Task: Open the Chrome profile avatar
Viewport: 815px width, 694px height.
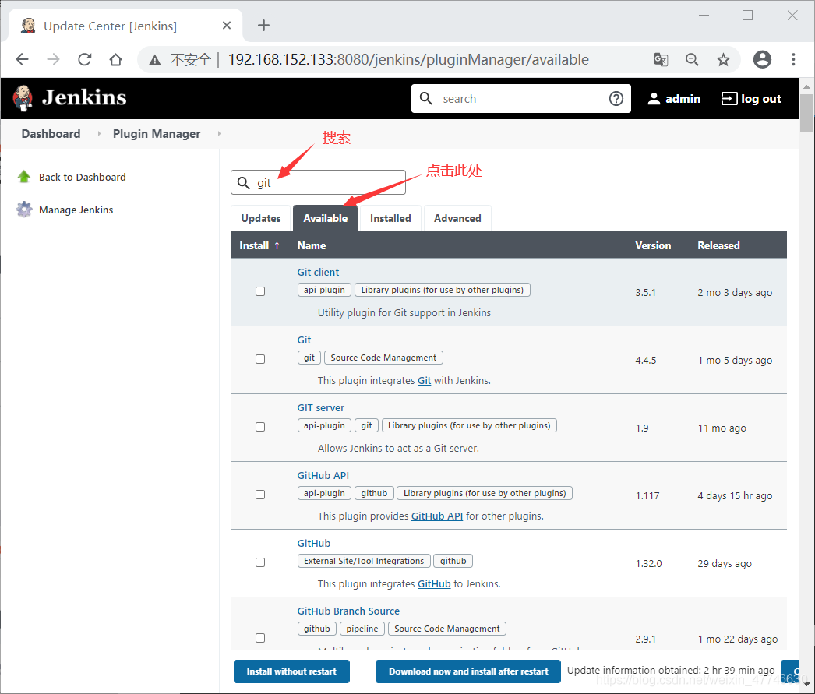Action: click(x=762, y=60)
